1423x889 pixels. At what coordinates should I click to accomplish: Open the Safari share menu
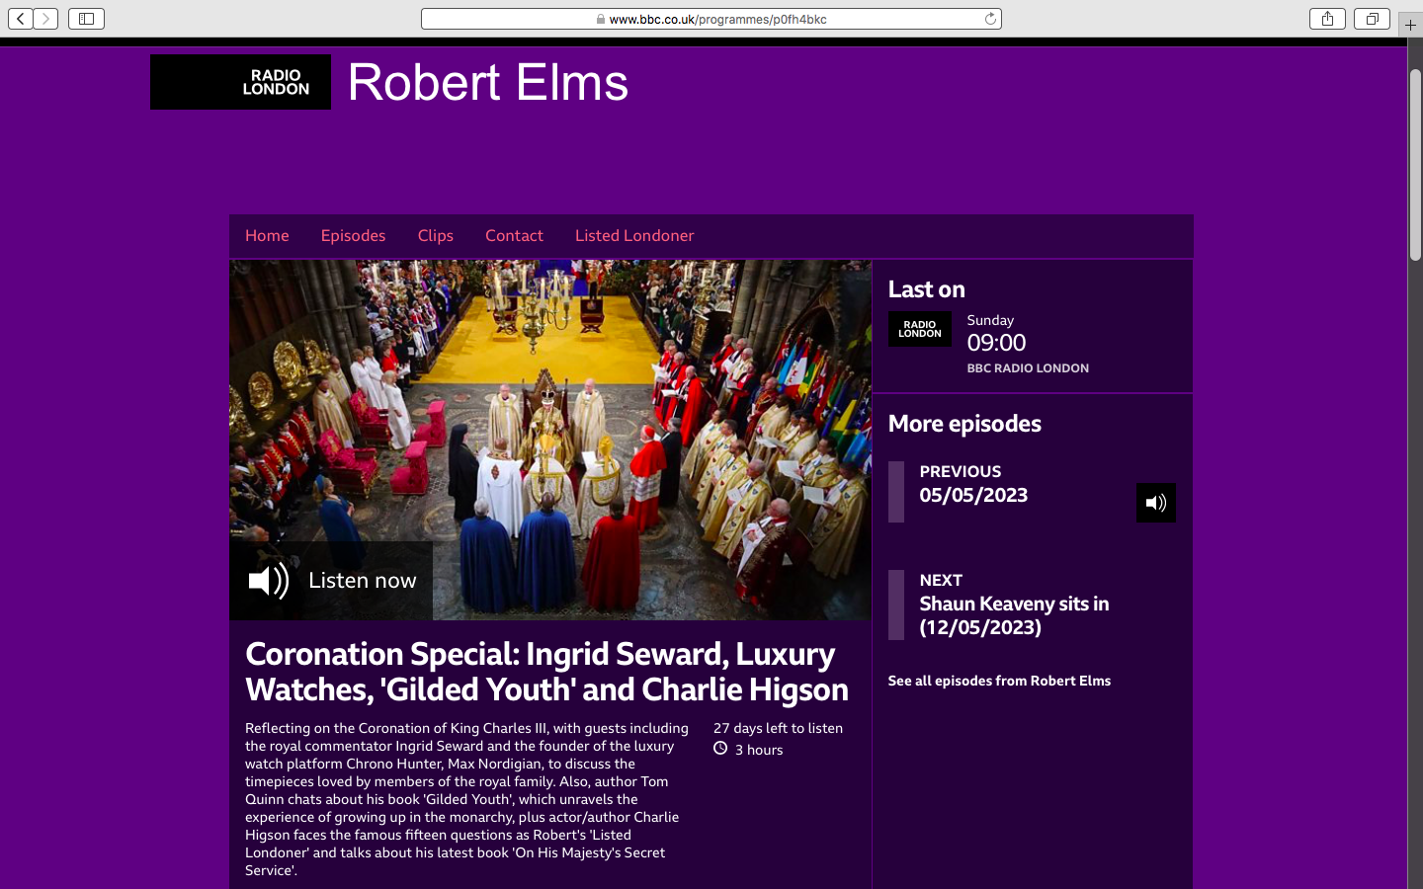pyautogui.click(x=1327, y=19)
